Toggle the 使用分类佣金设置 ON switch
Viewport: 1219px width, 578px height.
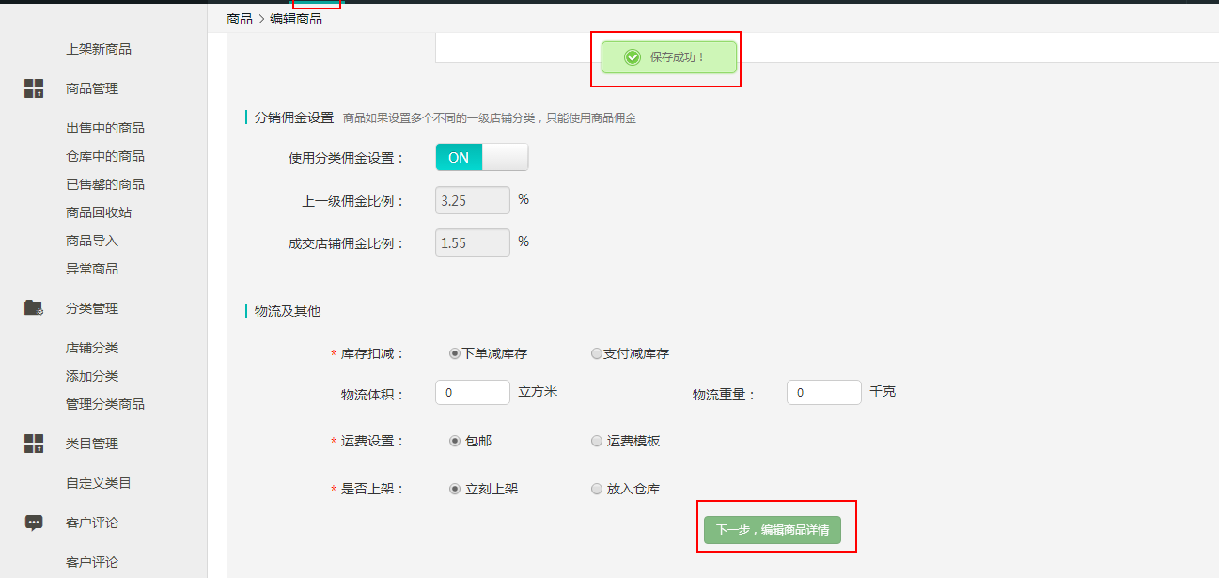coord(481,157)
